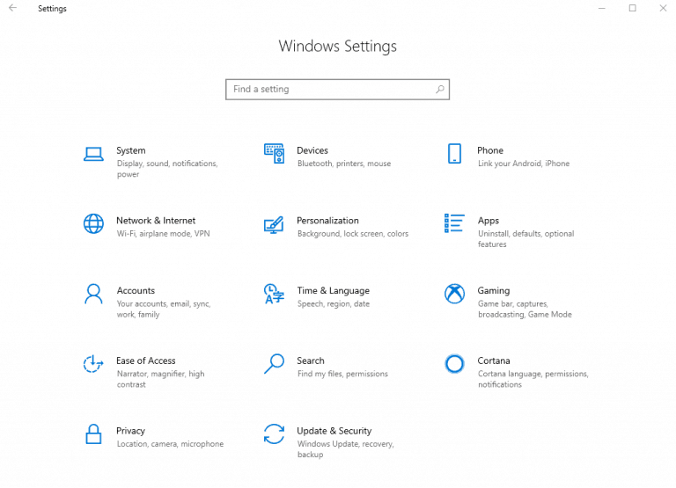The image size is (676, 488).
Task: Open the Ease of Access icon
Action: coord(93,364)
